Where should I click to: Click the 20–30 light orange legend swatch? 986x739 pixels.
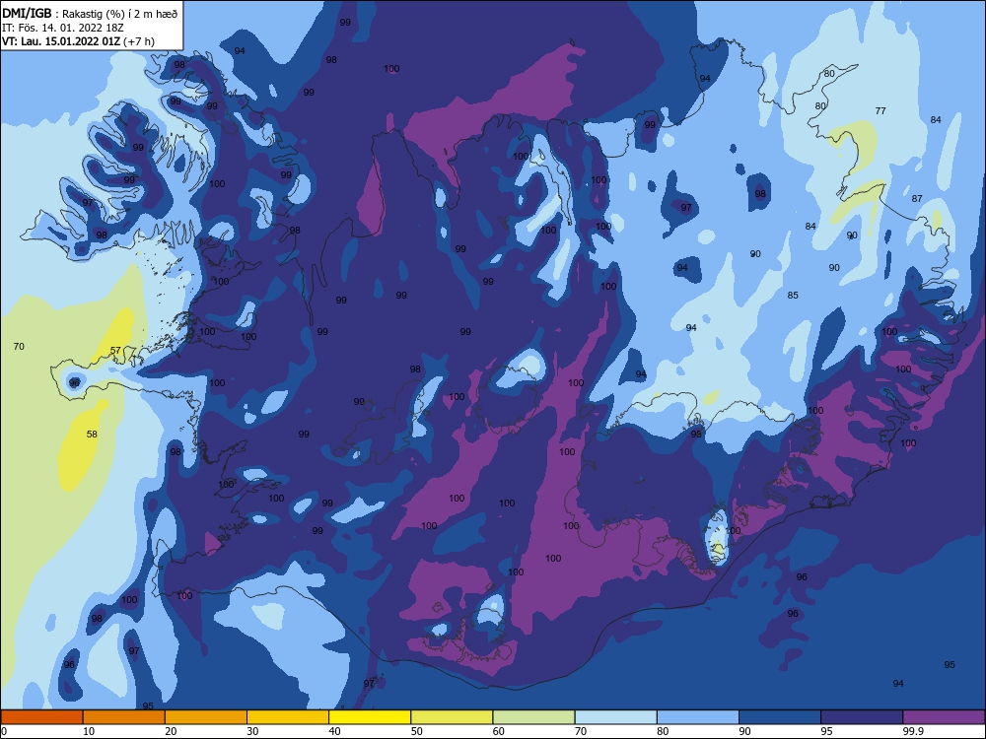tap(206, 717)
